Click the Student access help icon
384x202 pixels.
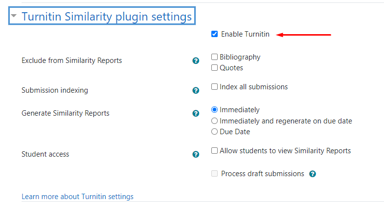(x=196, y=154)
